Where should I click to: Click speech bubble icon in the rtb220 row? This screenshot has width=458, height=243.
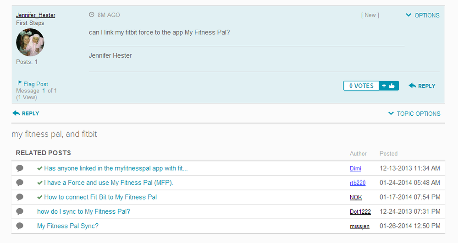20,183
